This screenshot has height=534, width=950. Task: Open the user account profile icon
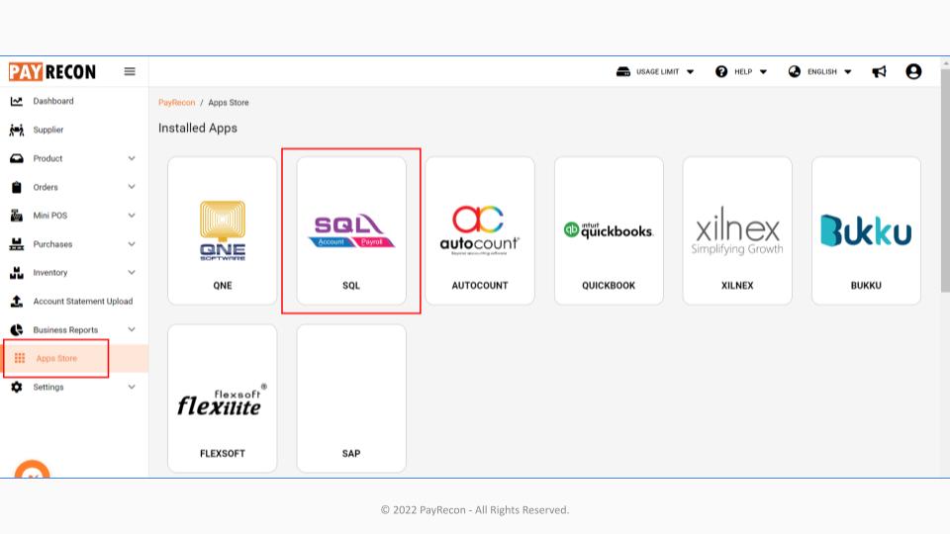(x=913, y=71)
